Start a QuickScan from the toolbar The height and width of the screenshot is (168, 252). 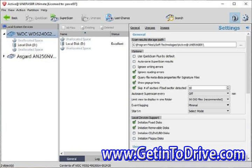(36, 18)
